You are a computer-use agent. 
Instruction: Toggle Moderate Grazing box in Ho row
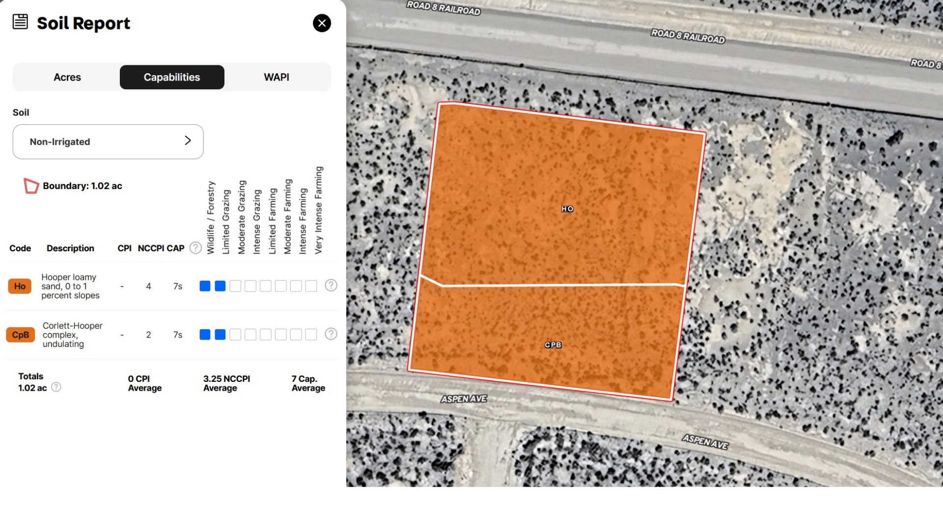pyautogui.click(x=235, y=286)
